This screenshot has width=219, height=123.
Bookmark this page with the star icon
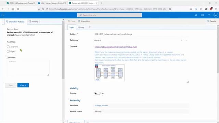170,9
